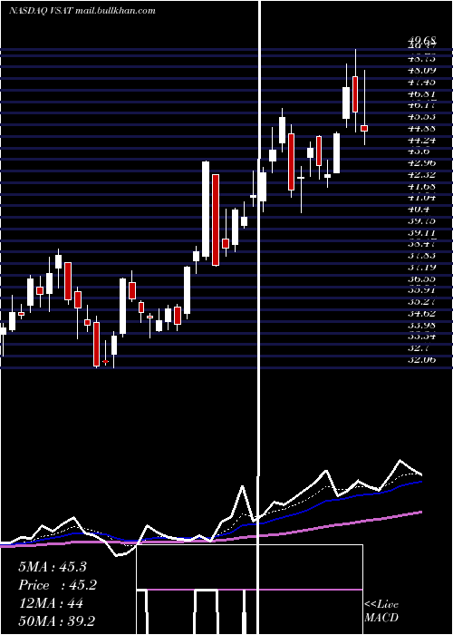
Task: Click the 35.27 price axis label
Action: tap(422, 302)
